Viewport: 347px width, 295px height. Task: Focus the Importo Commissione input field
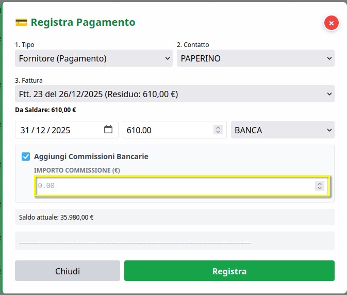click(174, 186)
